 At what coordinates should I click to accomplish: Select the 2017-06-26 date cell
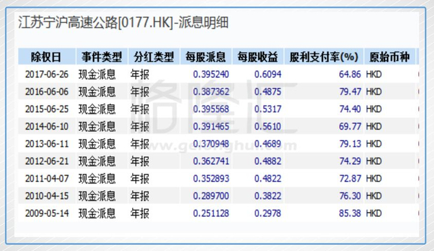(46, 74)
